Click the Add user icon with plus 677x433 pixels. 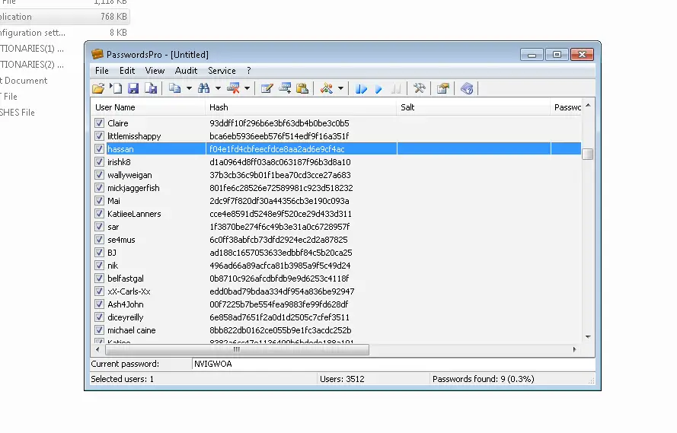285,88
